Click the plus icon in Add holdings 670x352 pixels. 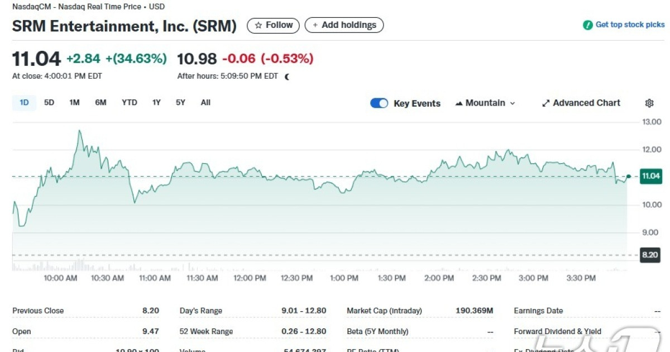pyautogui.click(x=317, y=25)
